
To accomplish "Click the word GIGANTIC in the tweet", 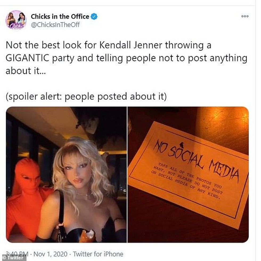I will pyautogui.click(x=27, y=58).
